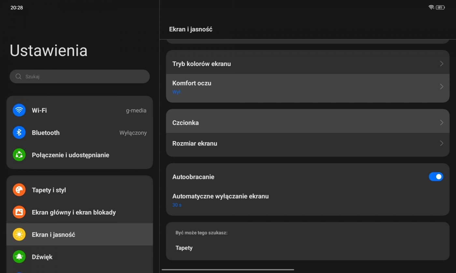This screenshot has width=456, height=273.
Task: Tap the yellow Ekran i jasność sun icon
Action: [x=19, y=234]
